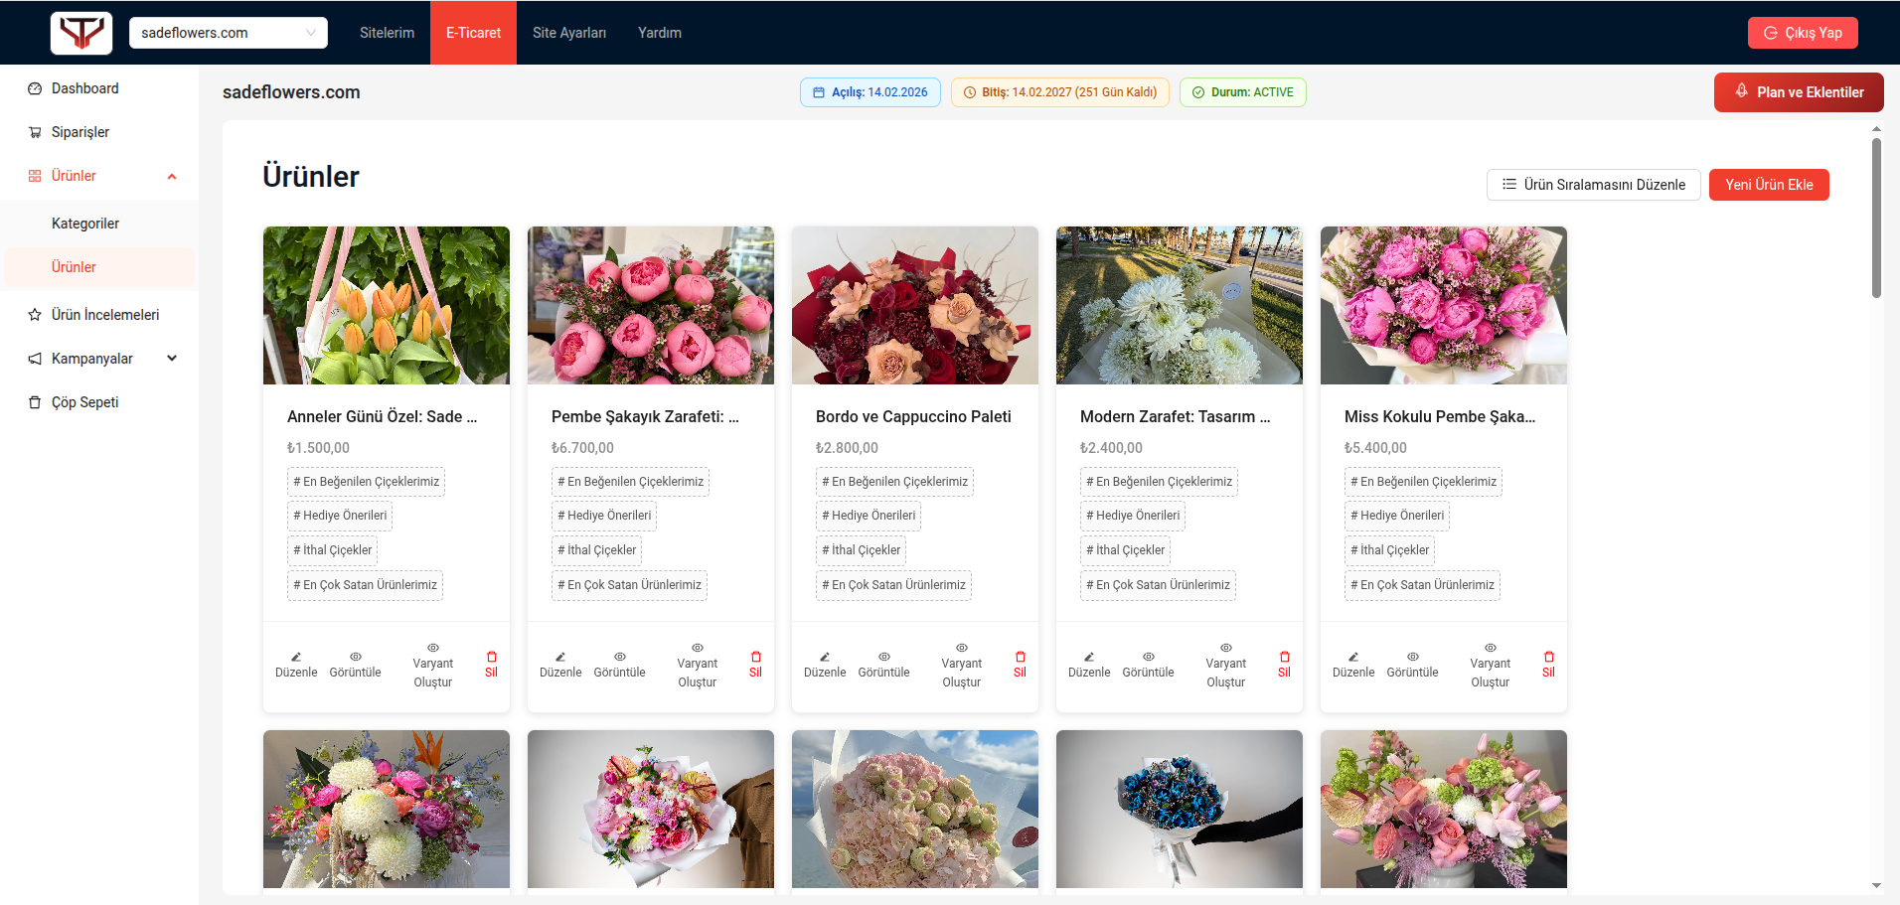View the Miss Kokulu Pembe Şakayık product
Screen dimensions: 1900x905
click(x=1413, y=666)
